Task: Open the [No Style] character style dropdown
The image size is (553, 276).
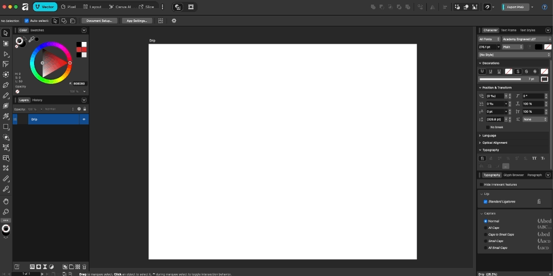Action: [514, 55]
